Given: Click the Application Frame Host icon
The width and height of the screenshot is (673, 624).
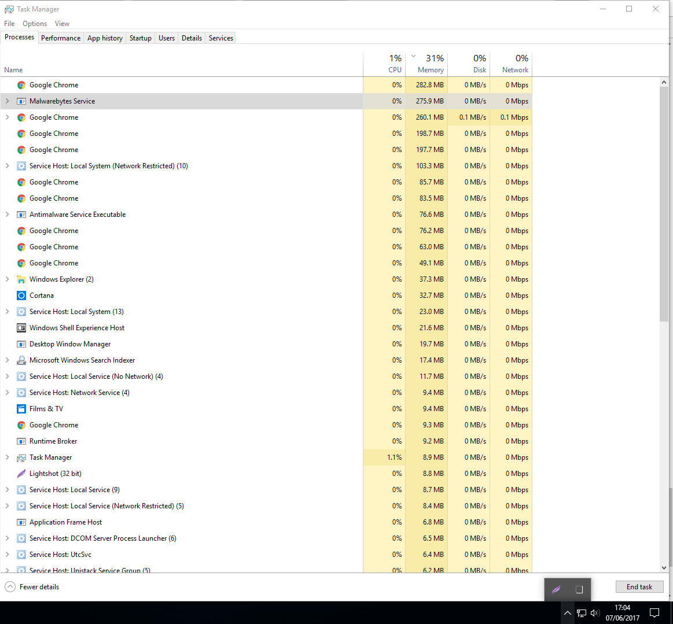Looking at the screenshot, I should [21, 522].
